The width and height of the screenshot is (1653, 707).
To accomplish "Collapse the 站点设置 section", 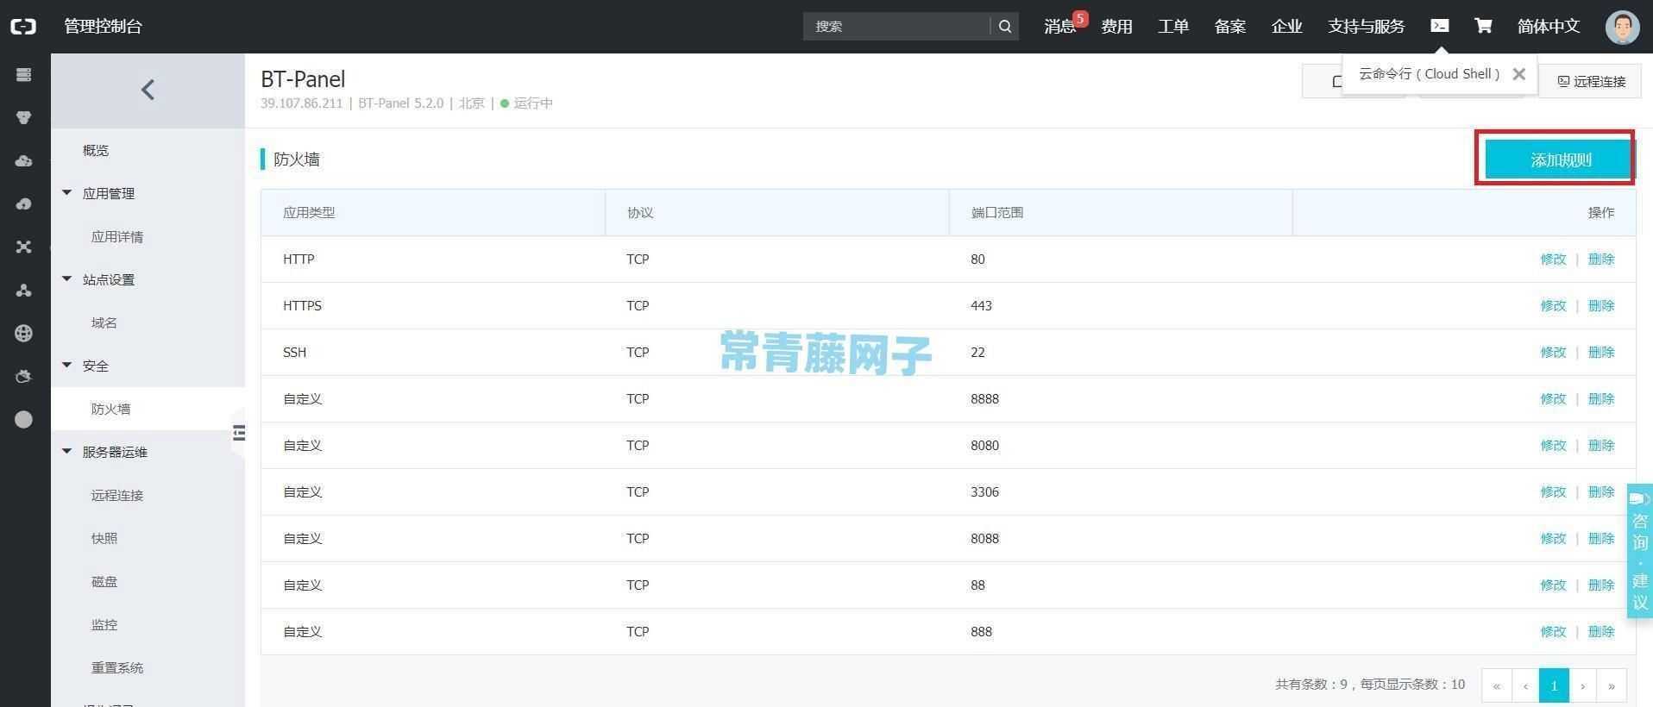I will [x=67, y=279].
